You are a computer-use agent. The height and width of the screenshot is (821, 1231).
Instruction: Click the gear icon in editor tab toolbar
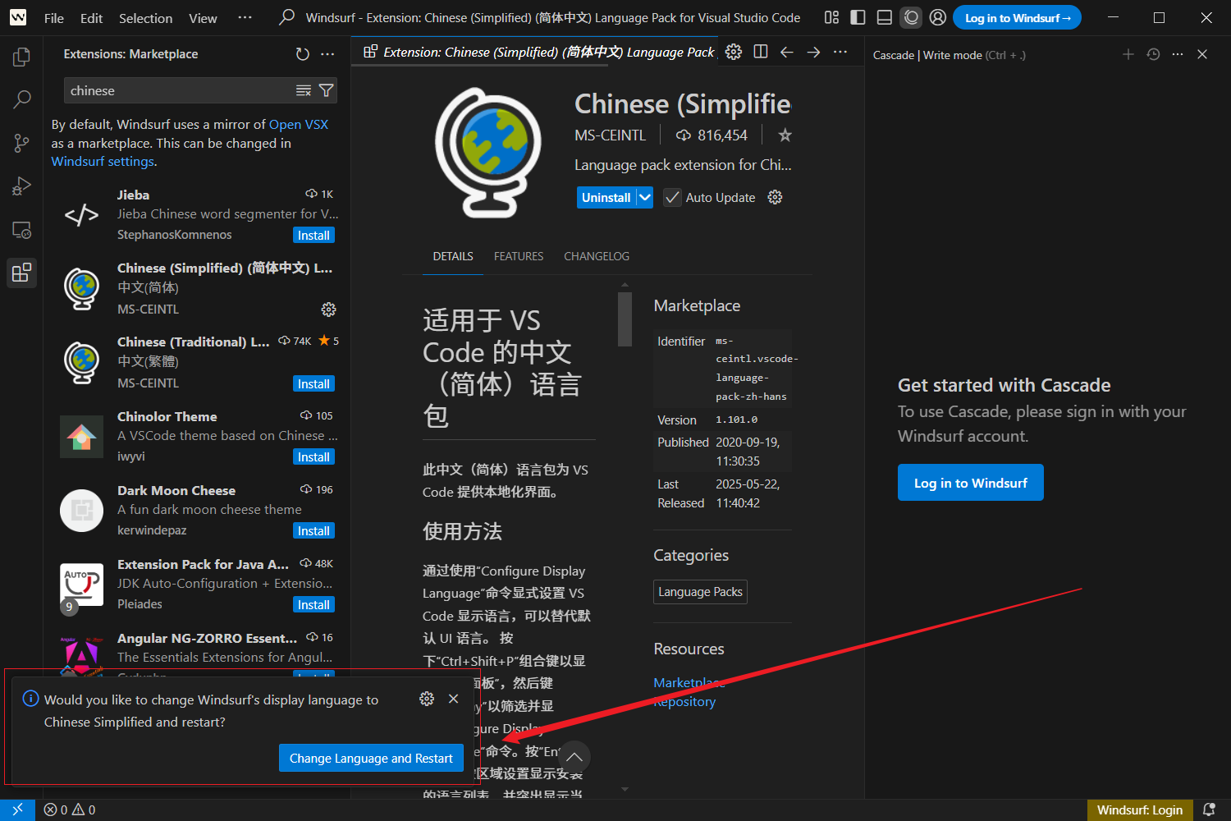[734, 52]
